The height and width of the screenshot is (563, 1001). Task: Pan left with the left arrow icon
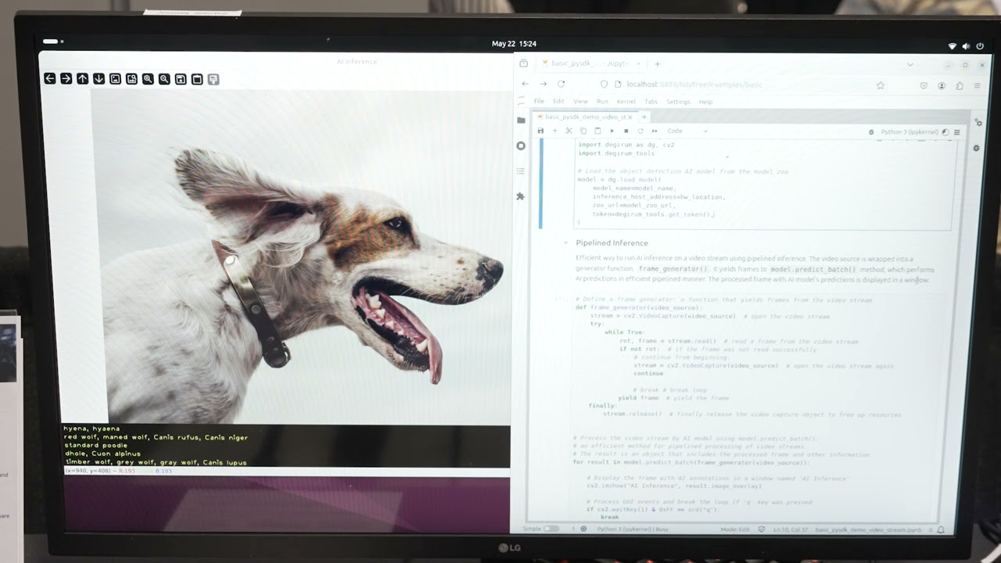point(50,79)
